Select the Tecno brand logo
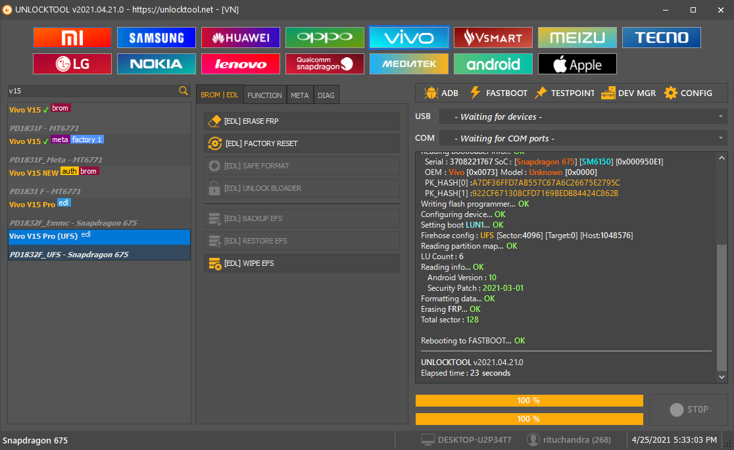This screenshot has width=734, height=450. [x=662, y=37]
